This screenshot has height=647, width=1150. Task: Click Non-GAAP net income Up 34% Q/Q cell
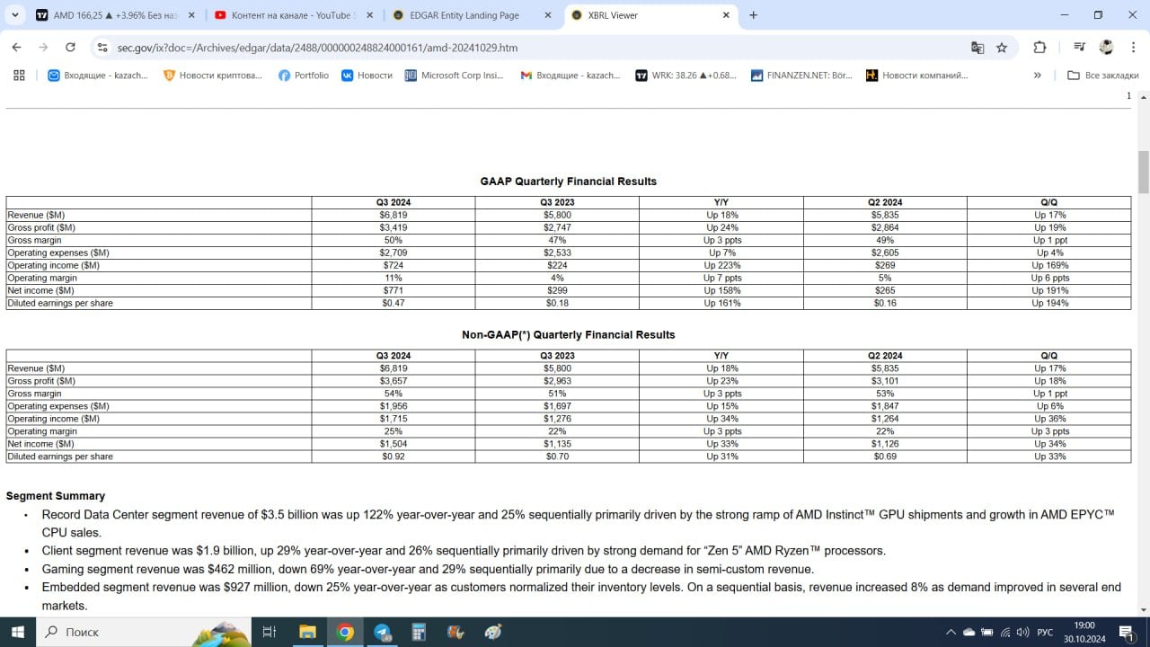tap(1049, 444)
